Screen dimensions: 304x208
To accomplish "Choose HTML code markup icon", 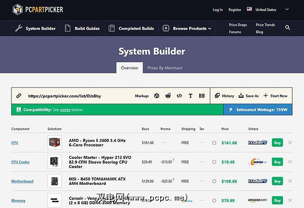I will pyautogui.click(x=179, y=96).
